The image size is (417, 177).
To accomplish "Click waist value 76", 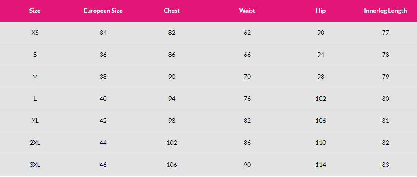I will [x=247, y=99].
